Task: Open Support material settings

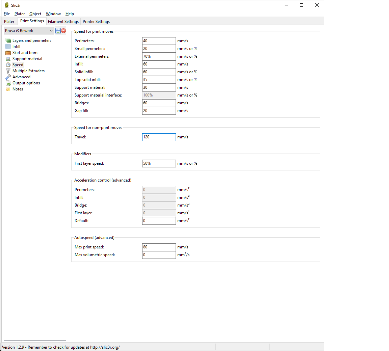Action: click(27, 59)
